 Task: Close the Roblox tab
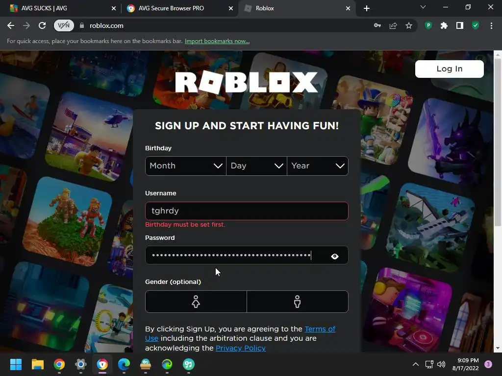point(348,8)
